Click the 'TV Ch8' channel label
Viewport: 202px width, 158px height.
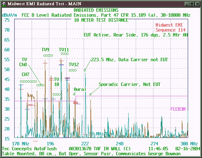(24, 62)
